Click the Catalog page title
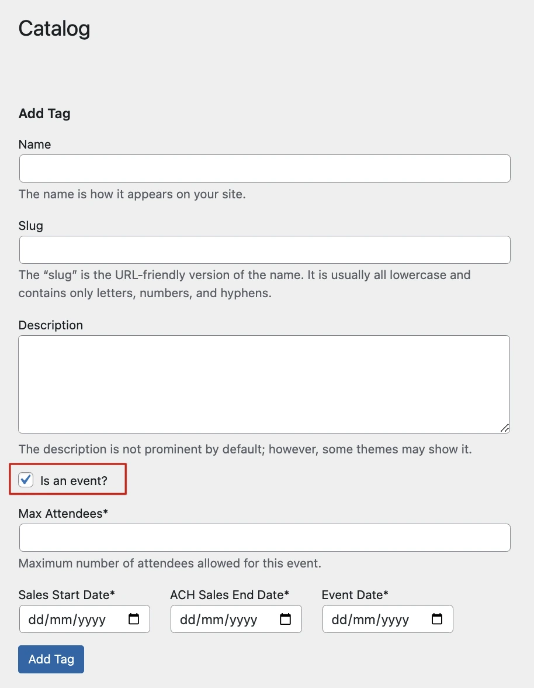Image resolution: width=534 pixels, height=688 pixels. (x=54, y=28)
